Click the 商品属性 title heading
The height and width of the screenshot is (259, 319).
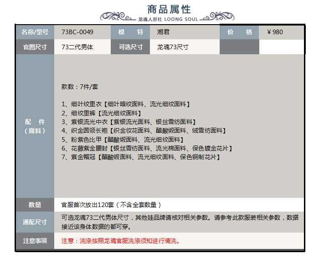click(169, 9)
